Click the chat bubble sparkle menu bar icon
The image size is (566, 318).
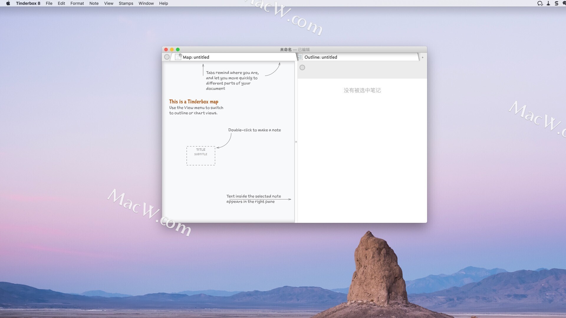[540, 3]
